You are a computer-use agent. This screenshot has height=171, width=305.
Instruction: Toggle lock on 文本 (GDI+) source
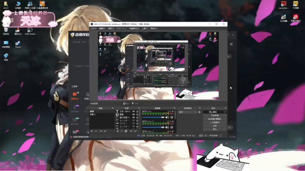pos(137,111)
